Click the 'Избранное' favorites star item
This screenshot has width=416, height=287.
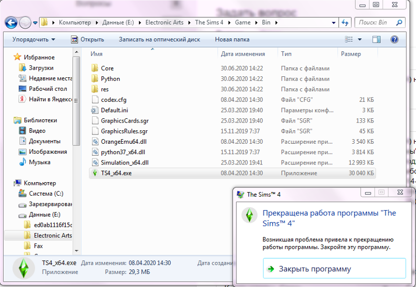pos(34,57)
